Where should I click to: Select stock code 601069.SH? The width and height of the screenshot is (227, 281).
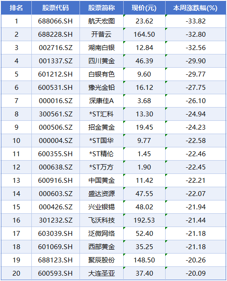[x=55, y=246]
